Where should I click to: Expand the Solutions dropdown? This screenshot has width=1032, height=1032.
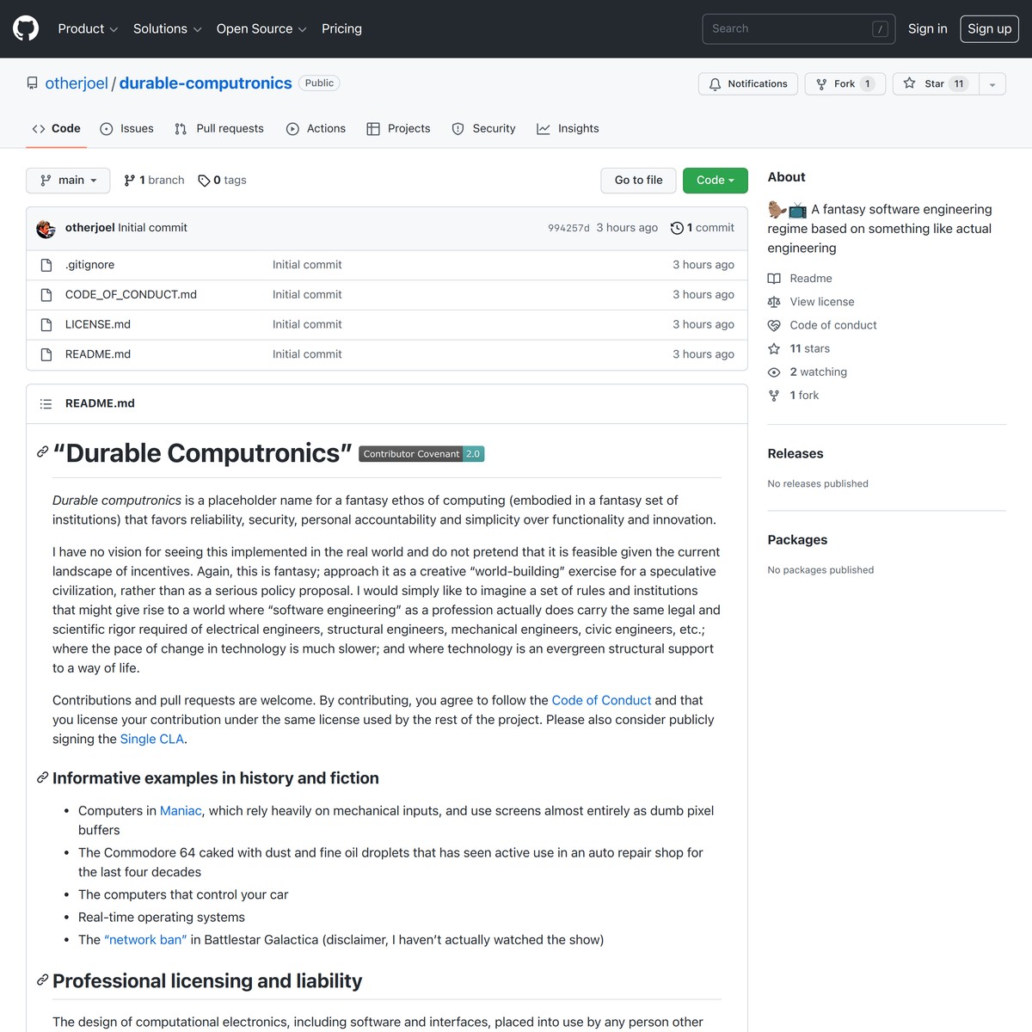[x=167, y=28]
